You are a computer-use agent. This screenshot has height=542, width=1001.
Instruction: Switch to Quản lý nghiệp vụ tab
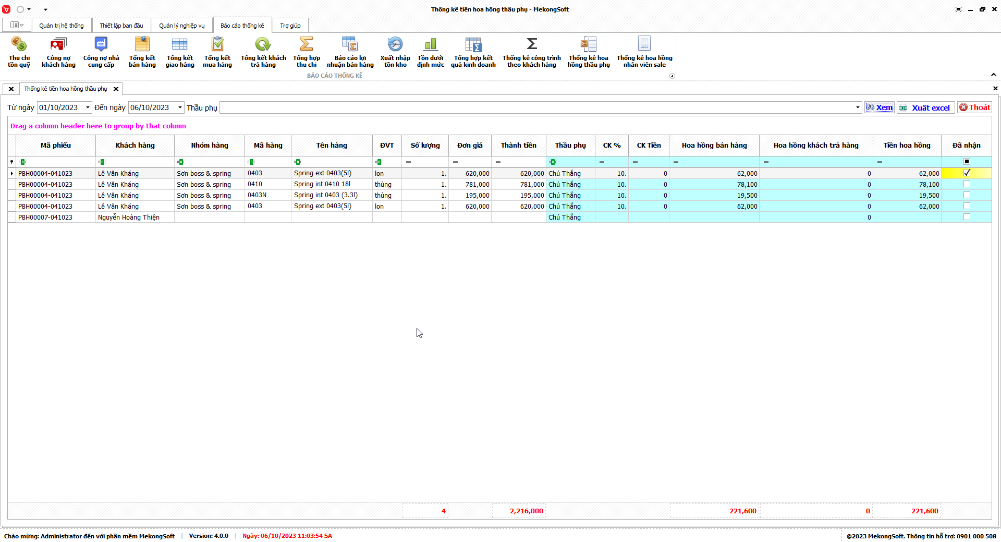(181, 26)
